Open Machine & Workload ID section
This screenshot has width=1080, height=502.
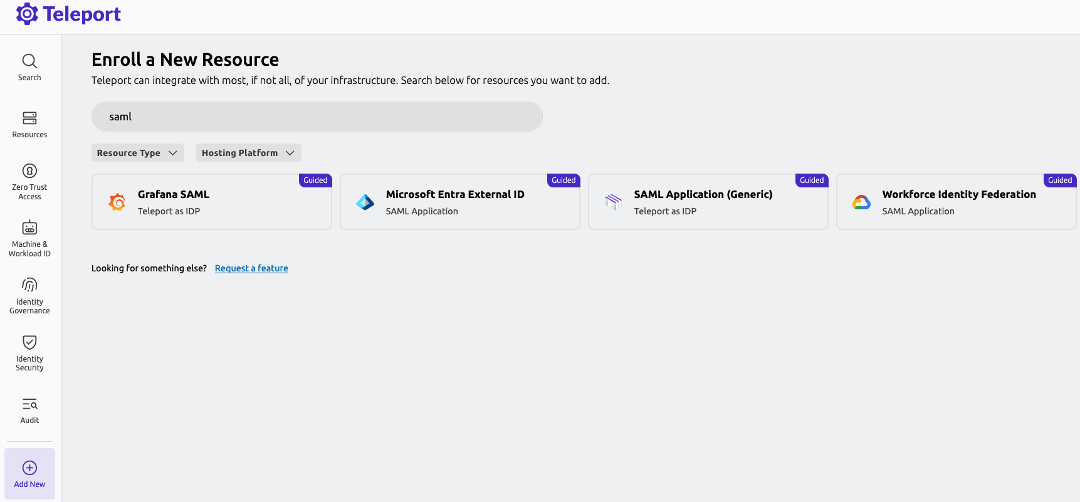(29, 238)
